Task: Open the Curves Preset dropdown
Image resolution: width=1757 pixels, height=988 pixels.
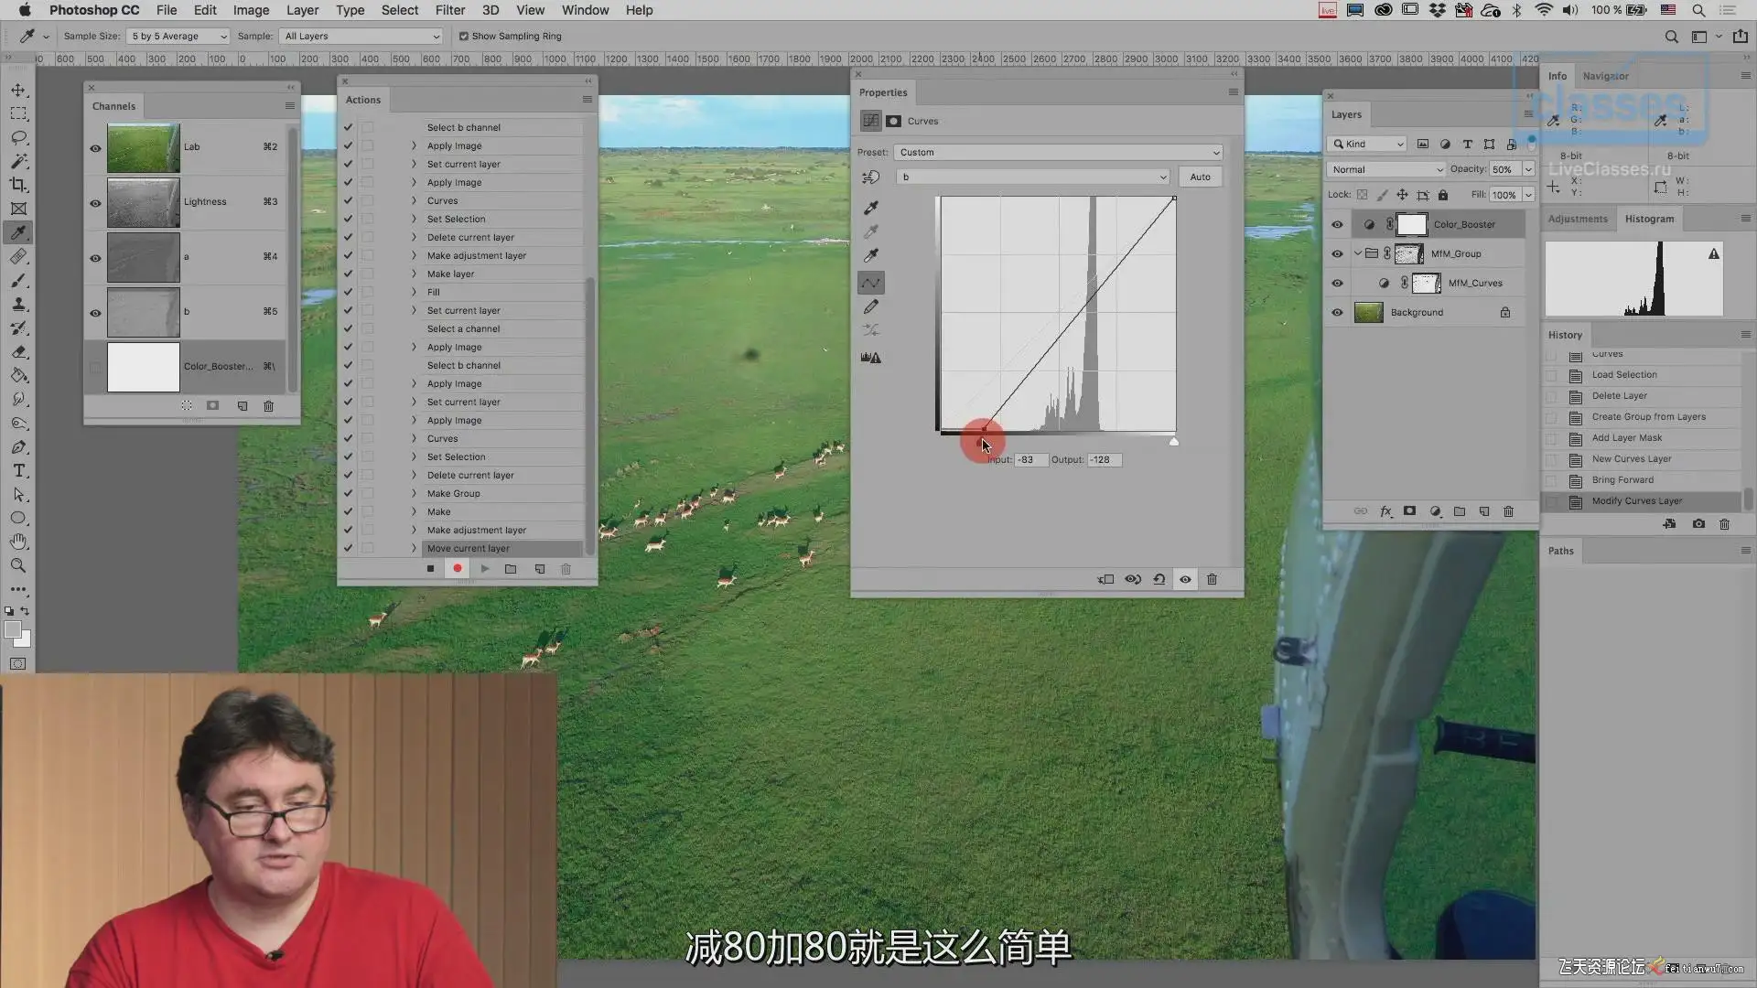Action: coord(1059,153)
